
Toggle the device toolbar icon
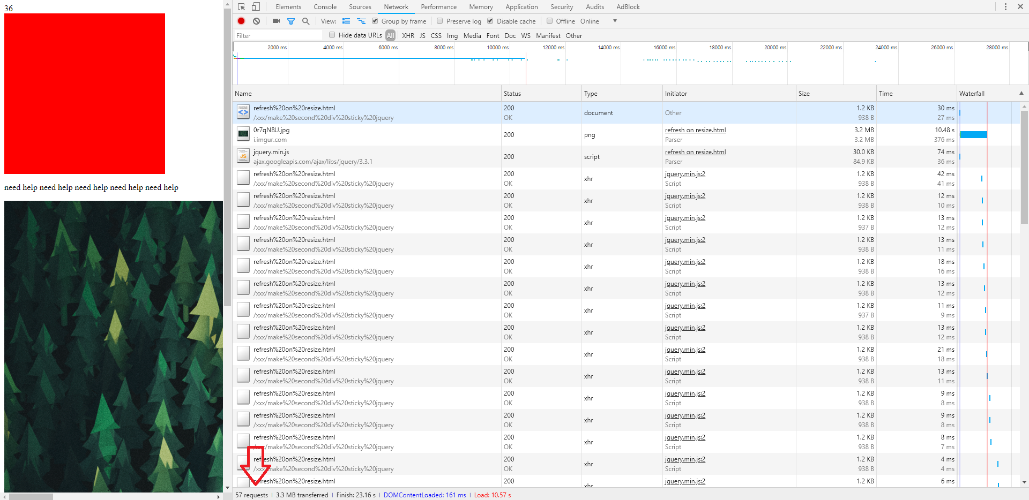point(256,6)
